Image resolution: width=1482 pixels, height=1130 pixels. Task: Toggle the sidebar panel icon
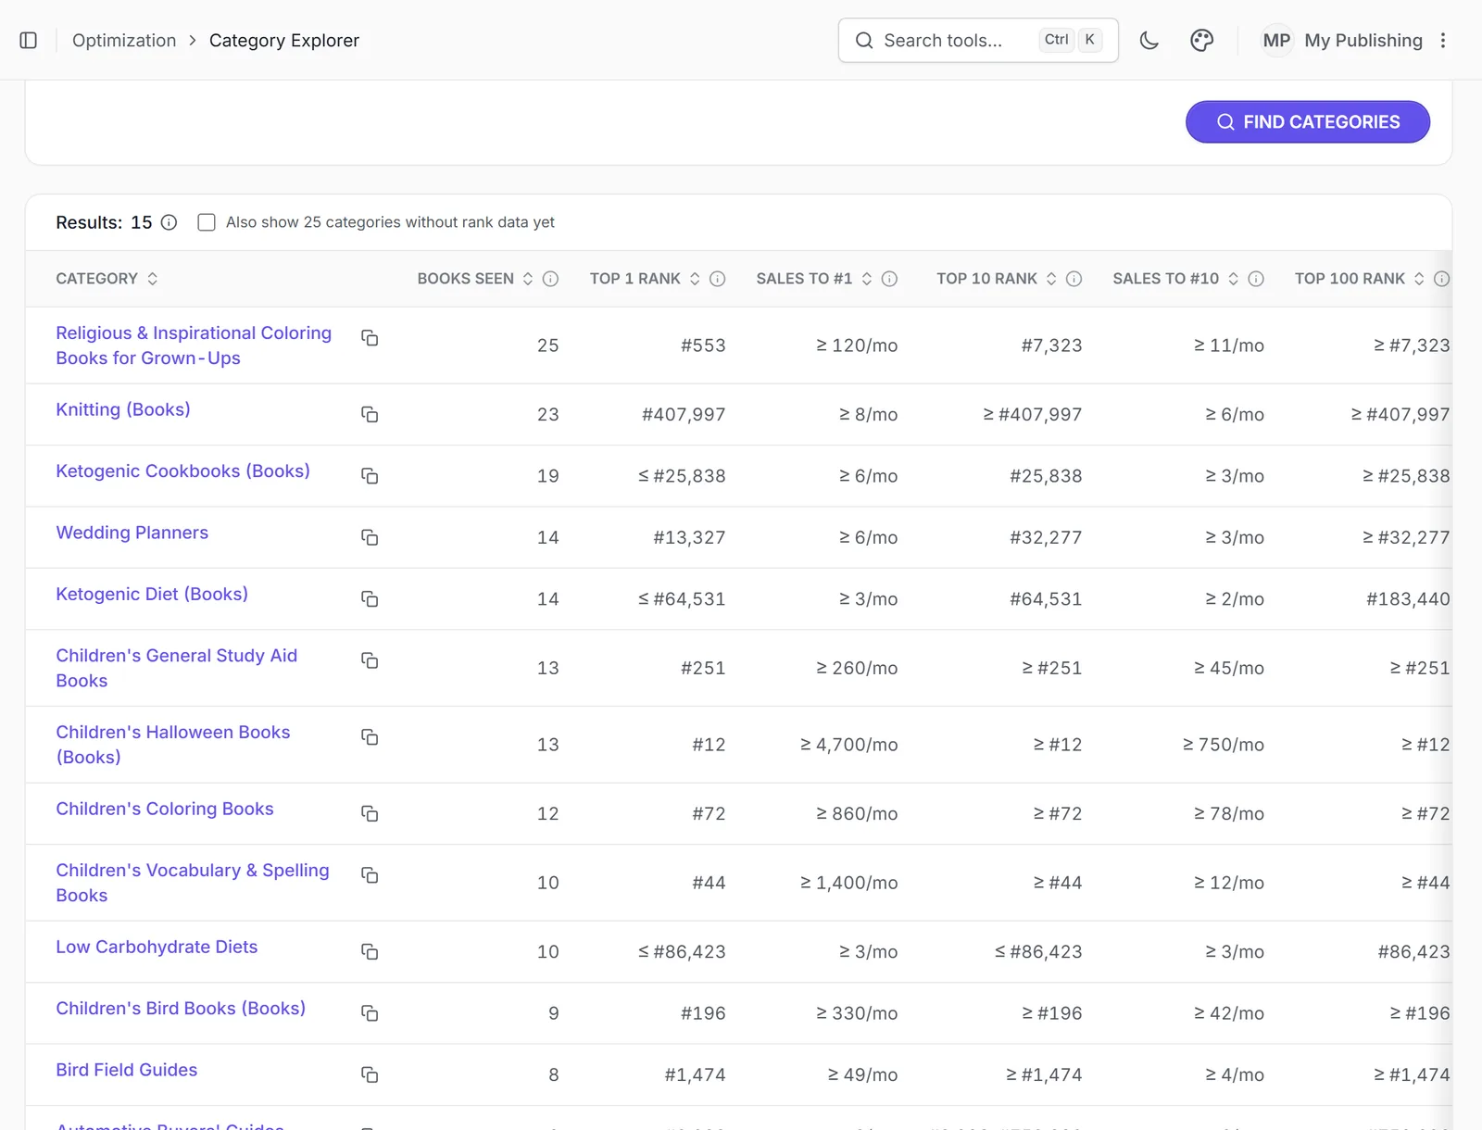pos(29,41)
